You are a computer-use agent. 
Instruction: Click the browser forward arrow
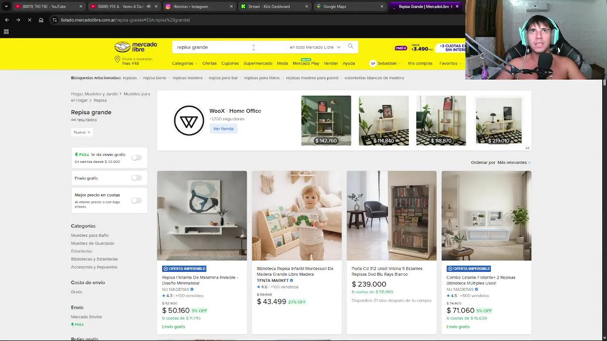pyautogui.click(x=18, y=20)
